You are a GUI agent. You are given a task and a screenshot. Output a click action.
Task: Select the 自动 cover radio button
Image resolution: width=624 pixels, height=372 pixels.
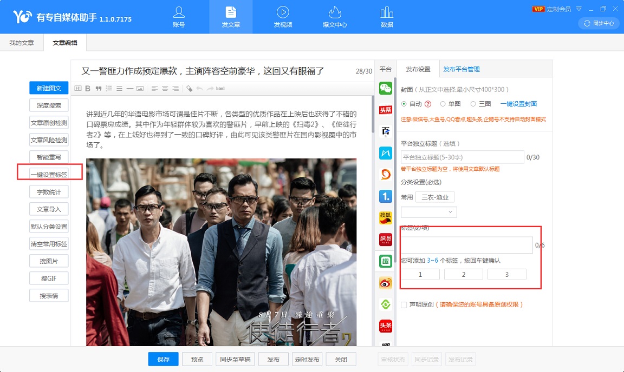pyautogui.click(x=404, y=104)
